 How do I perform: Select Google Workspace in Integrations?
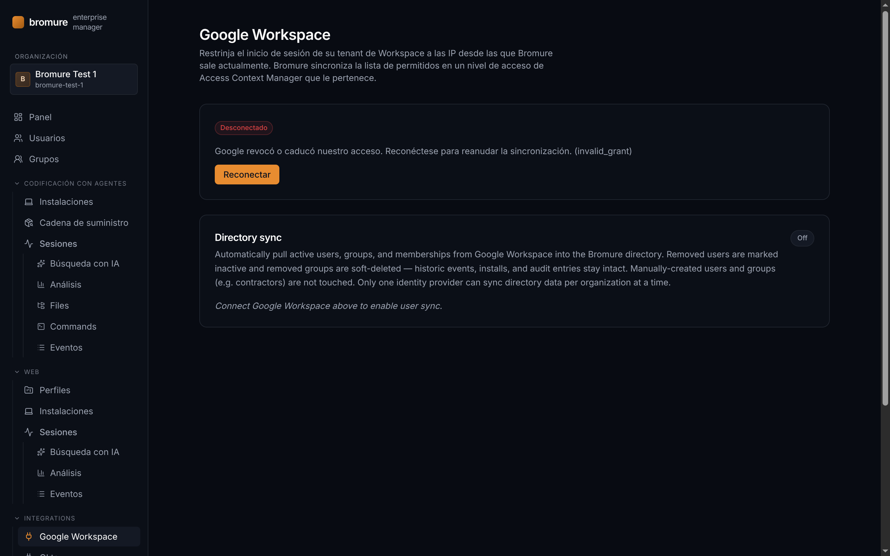79,537
